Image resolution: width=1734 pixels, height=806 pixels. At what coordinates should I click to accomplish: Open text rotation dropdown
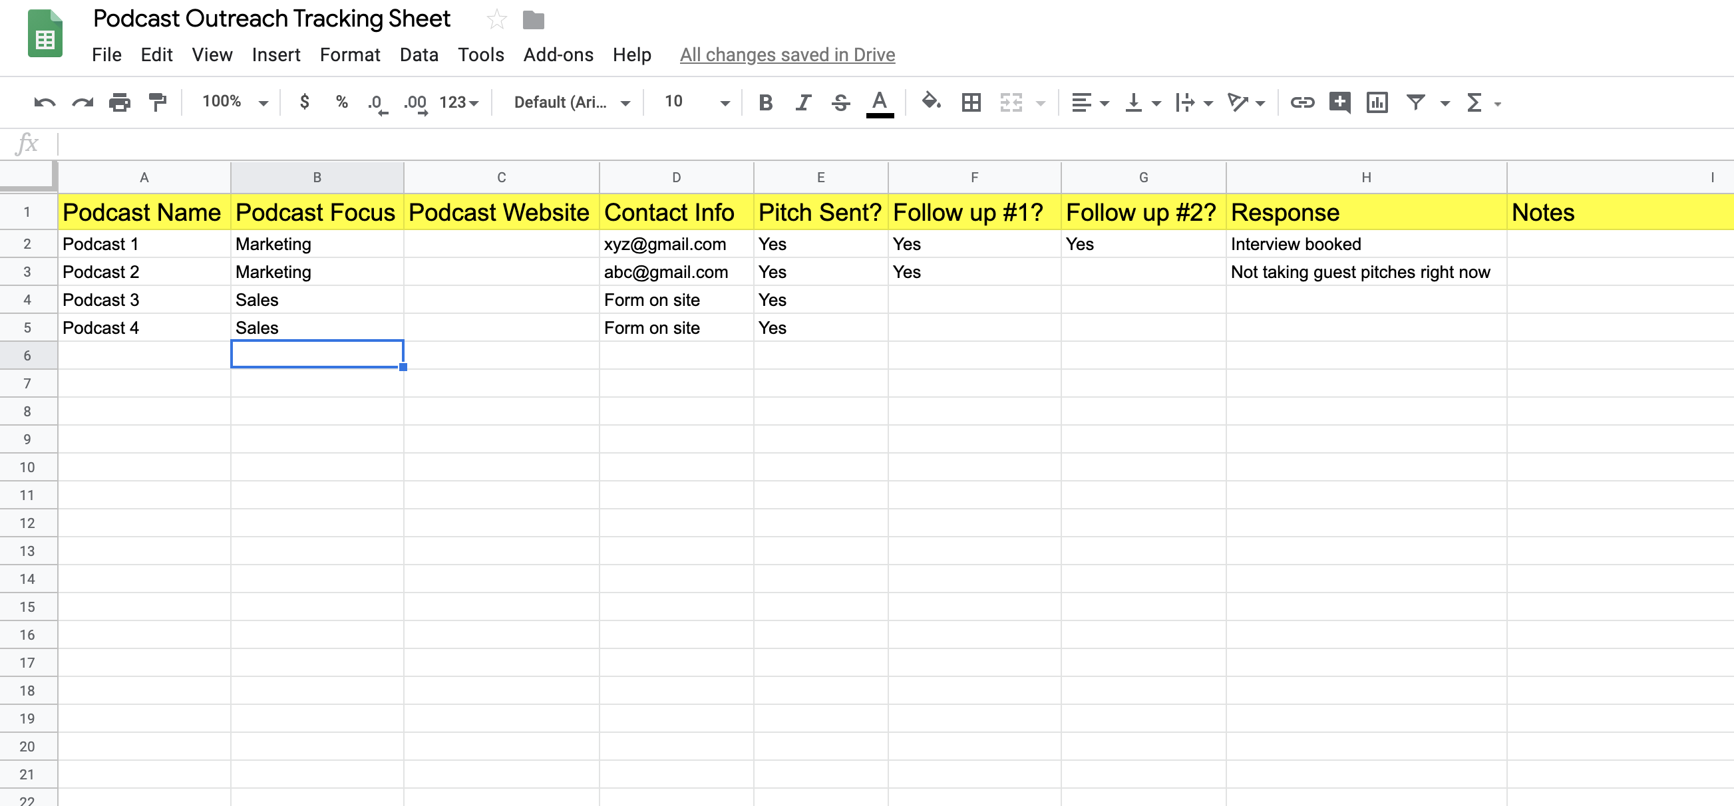coord(1246,102)
